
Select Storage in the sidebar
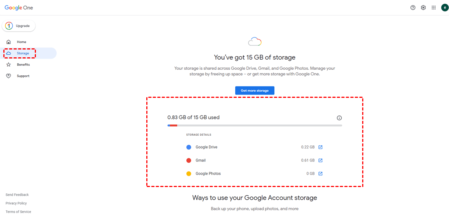click(22, 53)
